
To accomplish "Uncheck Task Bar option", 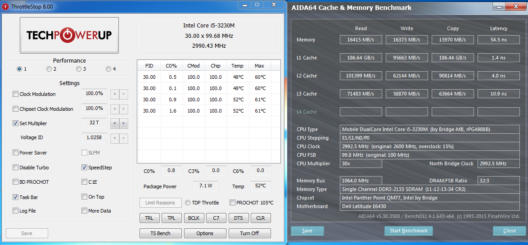I will point(15,197).
